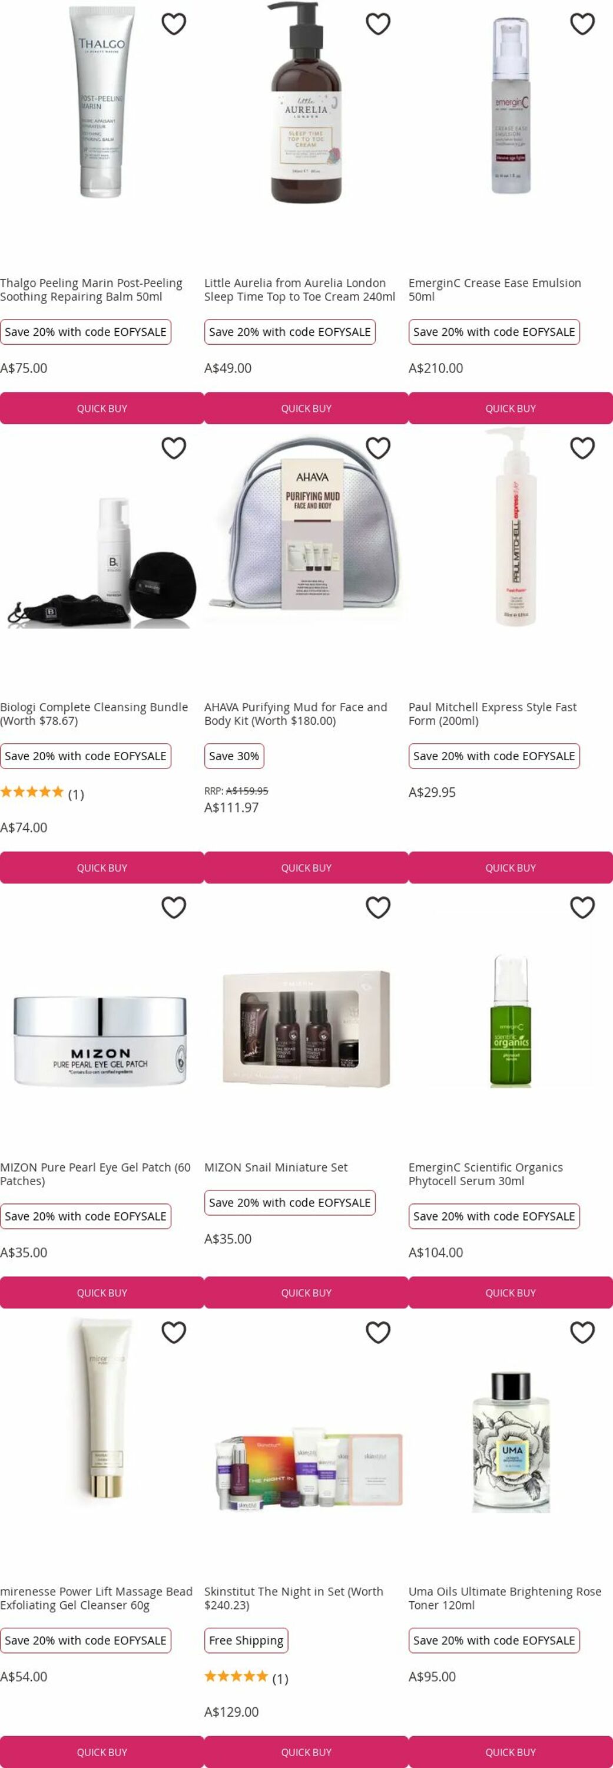This screenshot has width=613, height=1768.
Task: Favorite the Little Aurelia Sleep Time Cream
Action: [x=378, y=24]
